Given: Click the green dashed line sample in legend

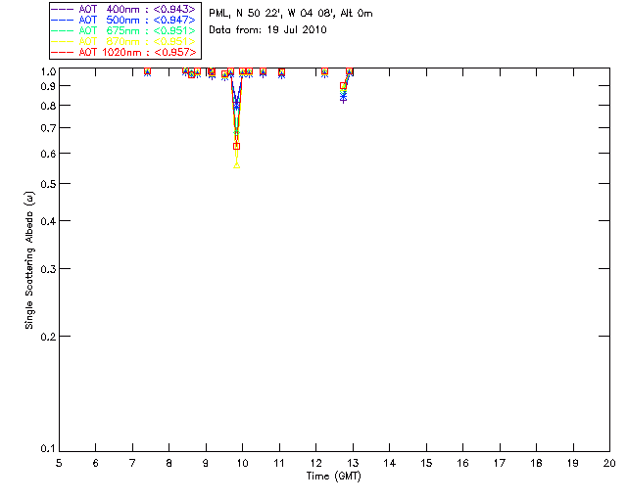Looking at the screenshot, I should (63, 30).
